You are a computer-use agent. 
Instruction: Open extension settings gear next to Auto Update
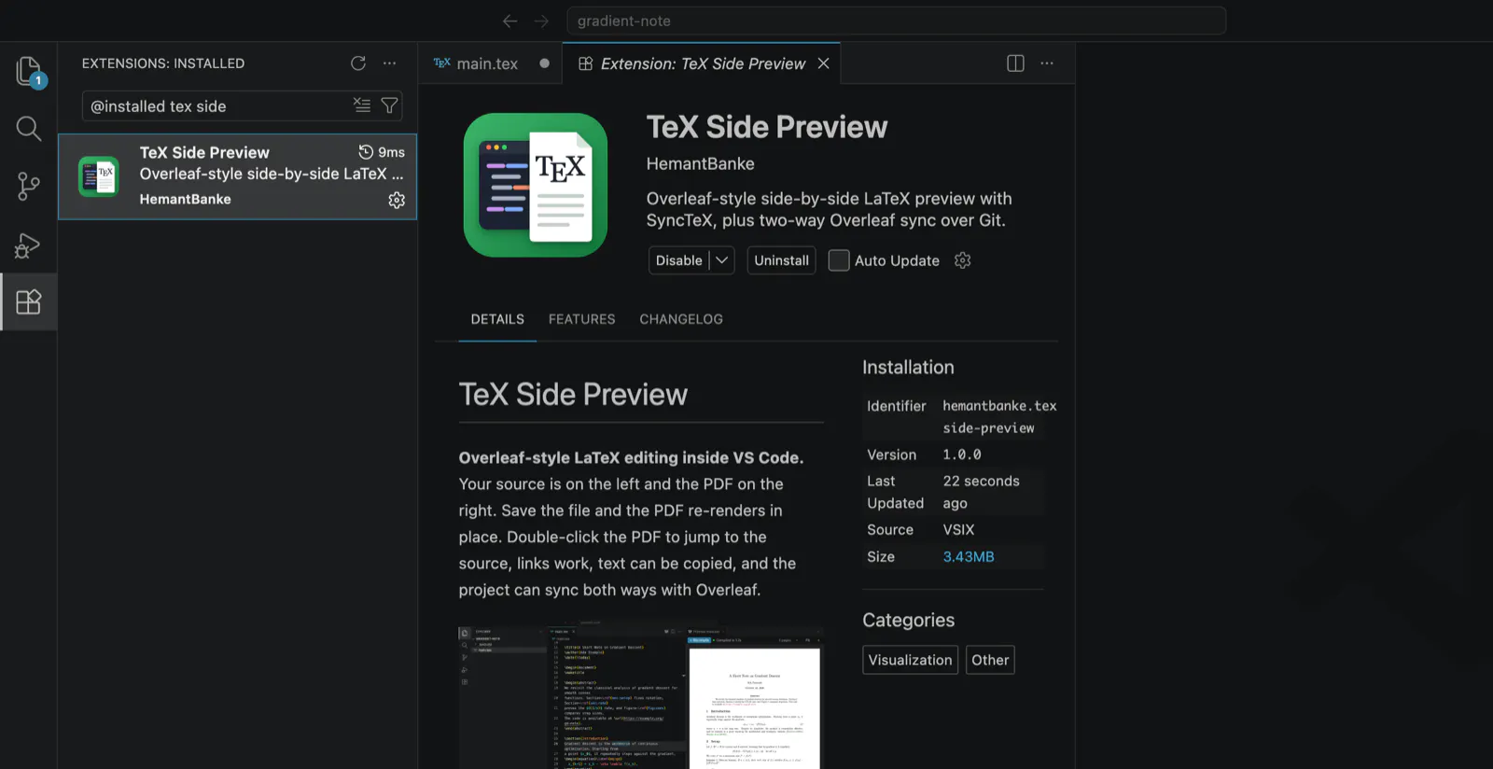click(963, 260)
